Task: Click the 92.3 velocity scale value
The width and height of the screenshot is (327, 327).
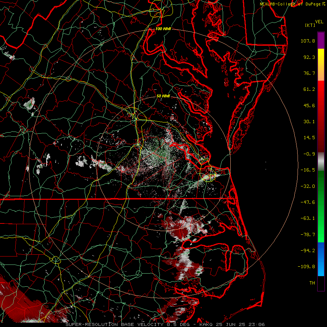Action: tap(309, 57)
